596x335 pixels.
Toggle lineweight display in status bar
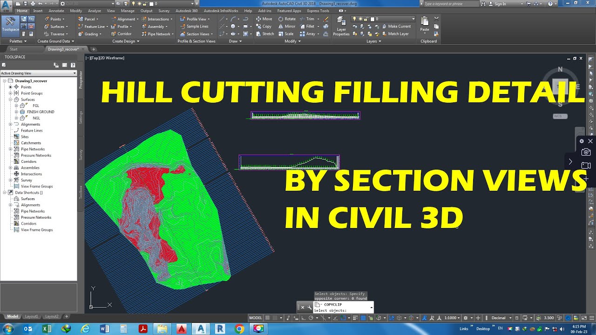(355, 318)
